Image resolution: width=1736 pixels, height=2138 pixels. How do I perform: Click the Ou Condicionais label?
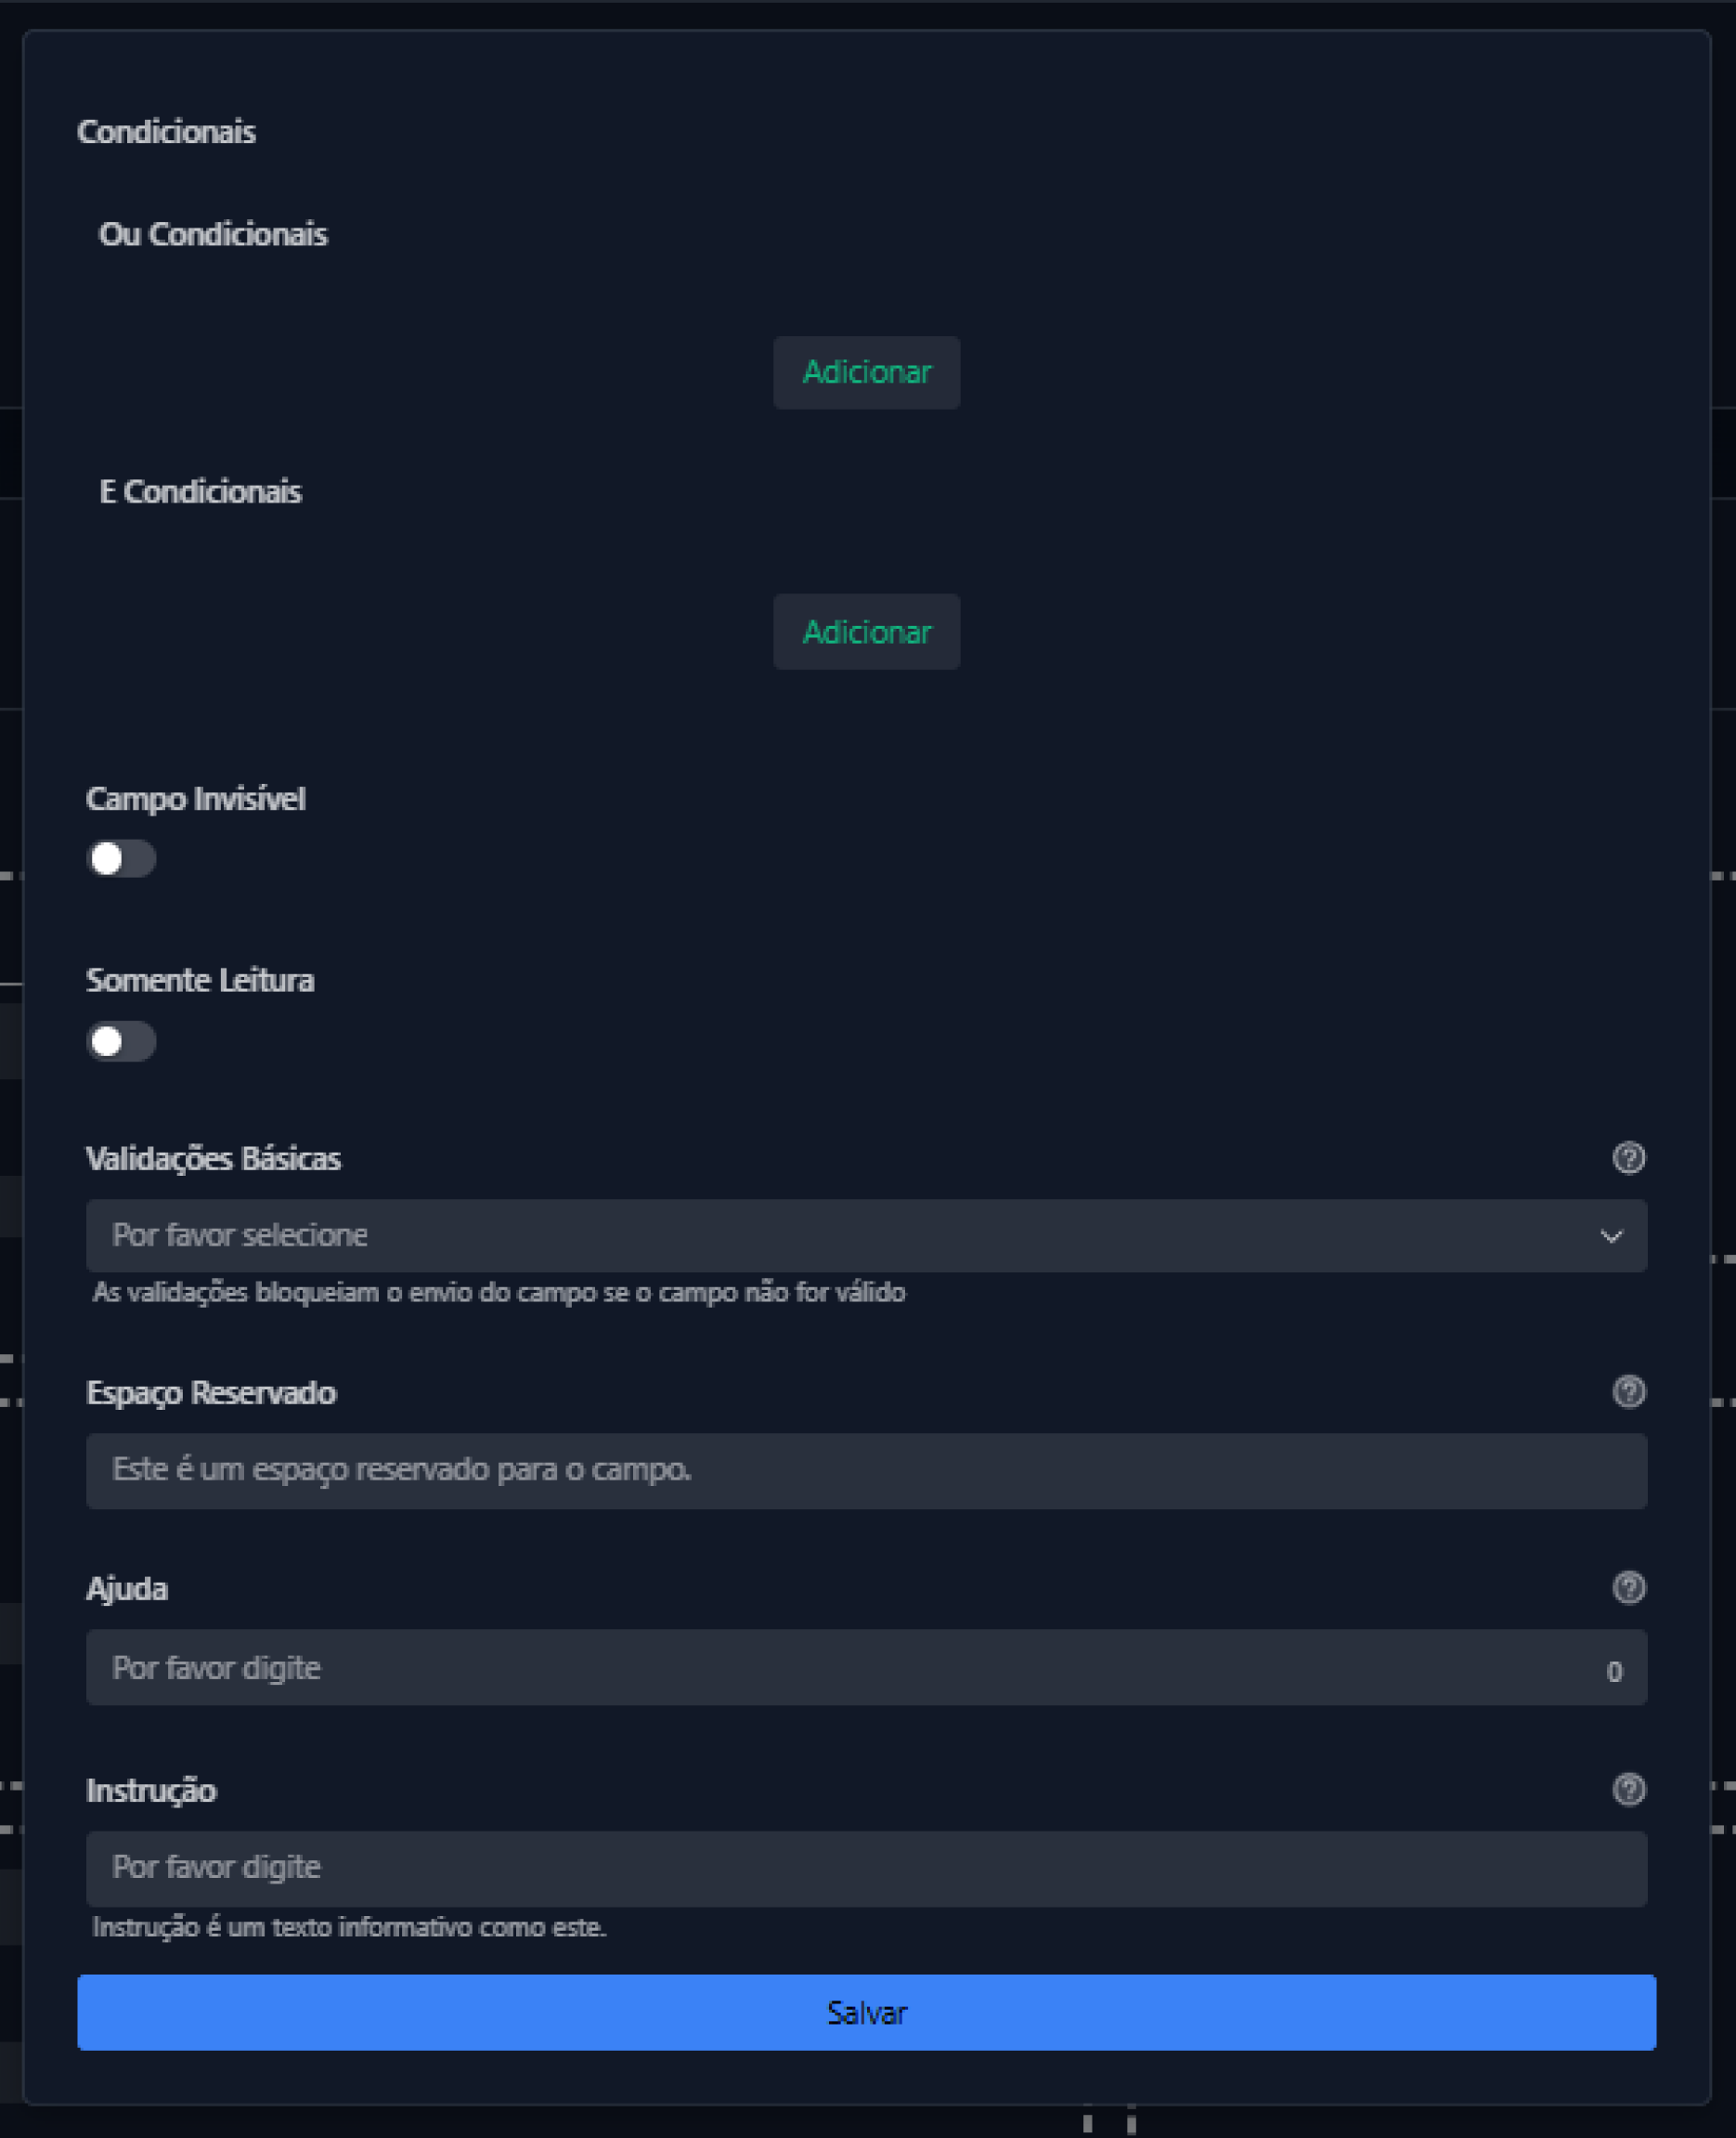tap(213, 234)
